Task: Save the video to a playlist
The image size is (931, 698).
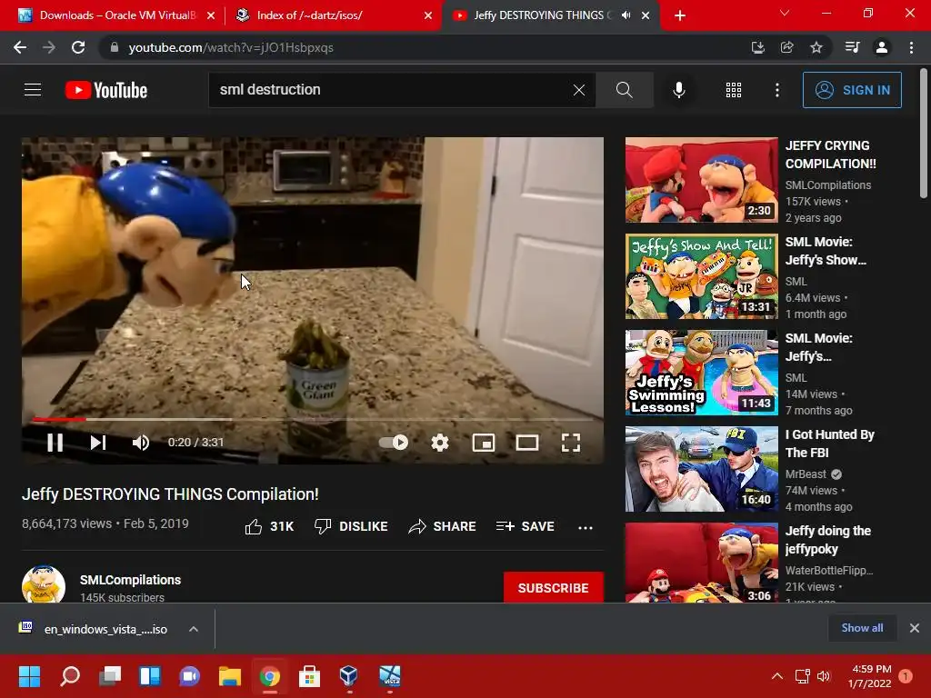Action: pyautogui.click(x=526, y=526)
